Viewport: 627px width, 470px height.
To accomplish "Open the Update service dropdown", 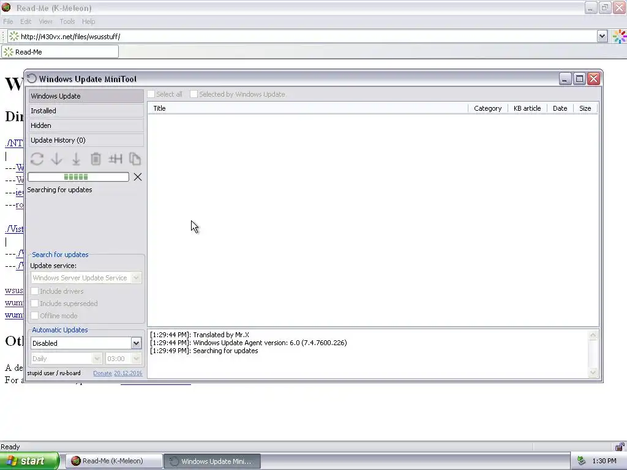I will (136, 278).
